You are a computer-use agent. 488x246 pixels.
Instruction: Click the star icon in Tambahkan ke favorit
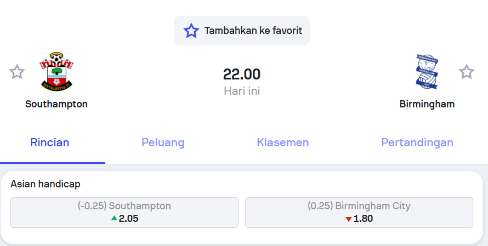click(x=191, y=31)
